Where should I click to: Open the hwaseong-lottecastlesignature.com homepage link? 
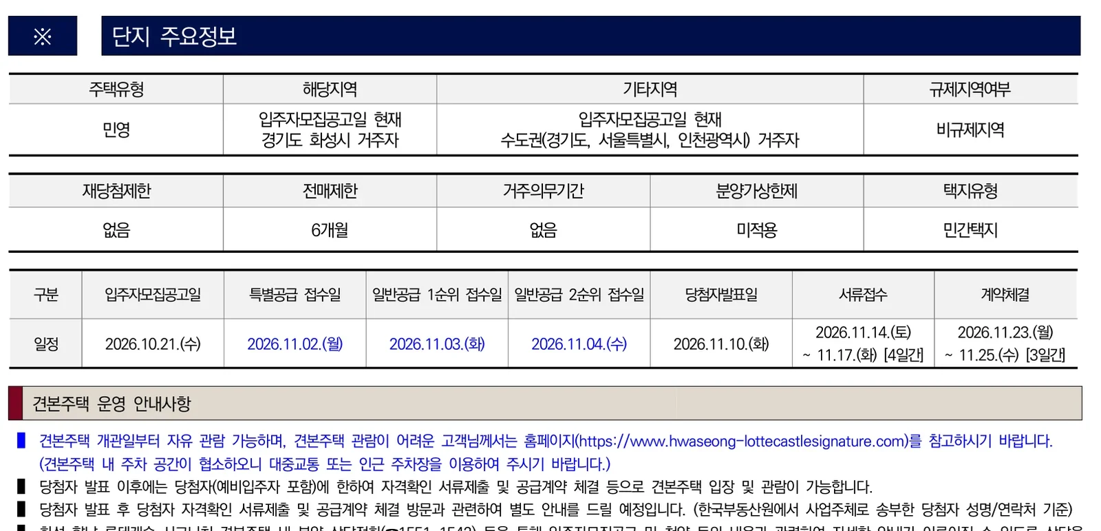click(x=742, y=441)
